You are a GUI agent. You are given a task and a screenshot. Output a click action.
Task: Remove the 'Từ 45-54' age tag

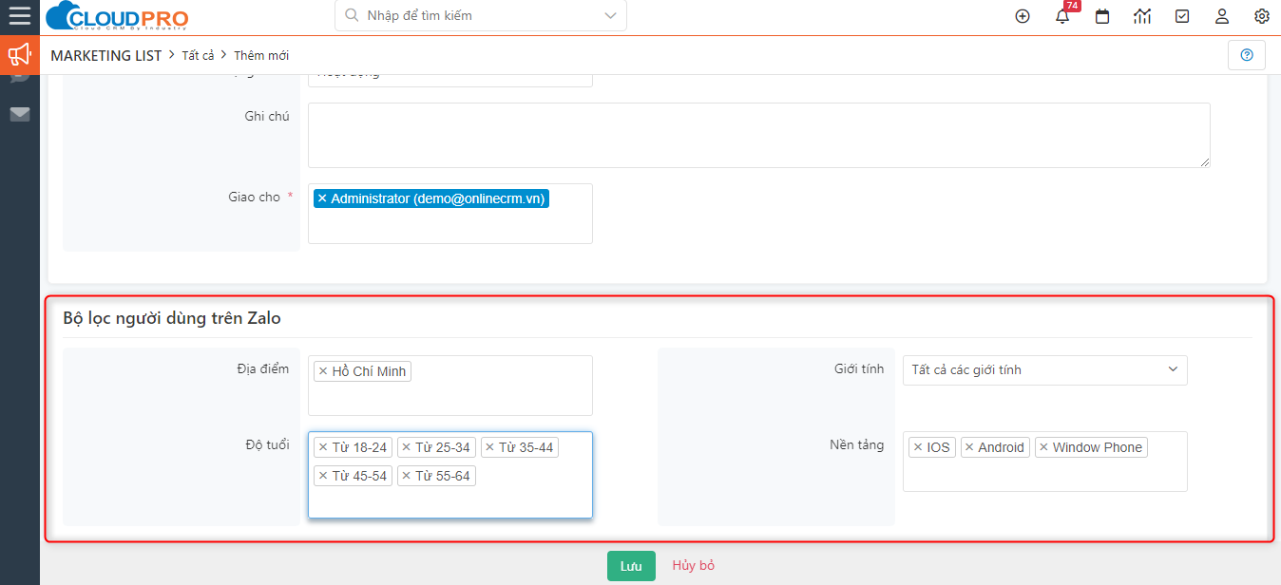pos(322,476)
